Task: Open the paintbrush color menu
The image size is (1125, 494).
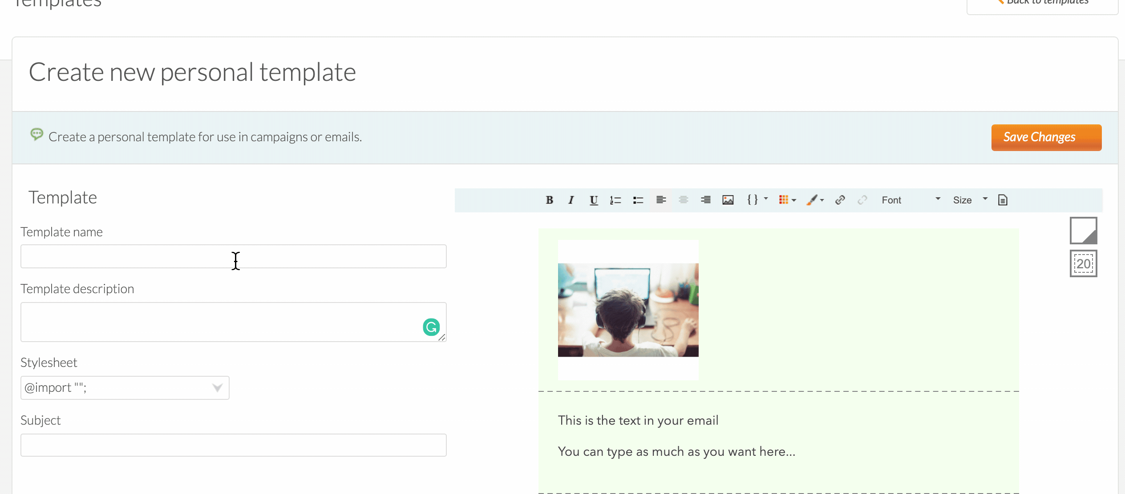Action: click(815, 200)
